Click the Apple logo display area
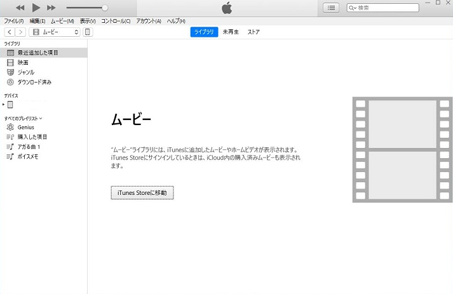This screenshot has width=453, height=294. click(x=227, y=8)
